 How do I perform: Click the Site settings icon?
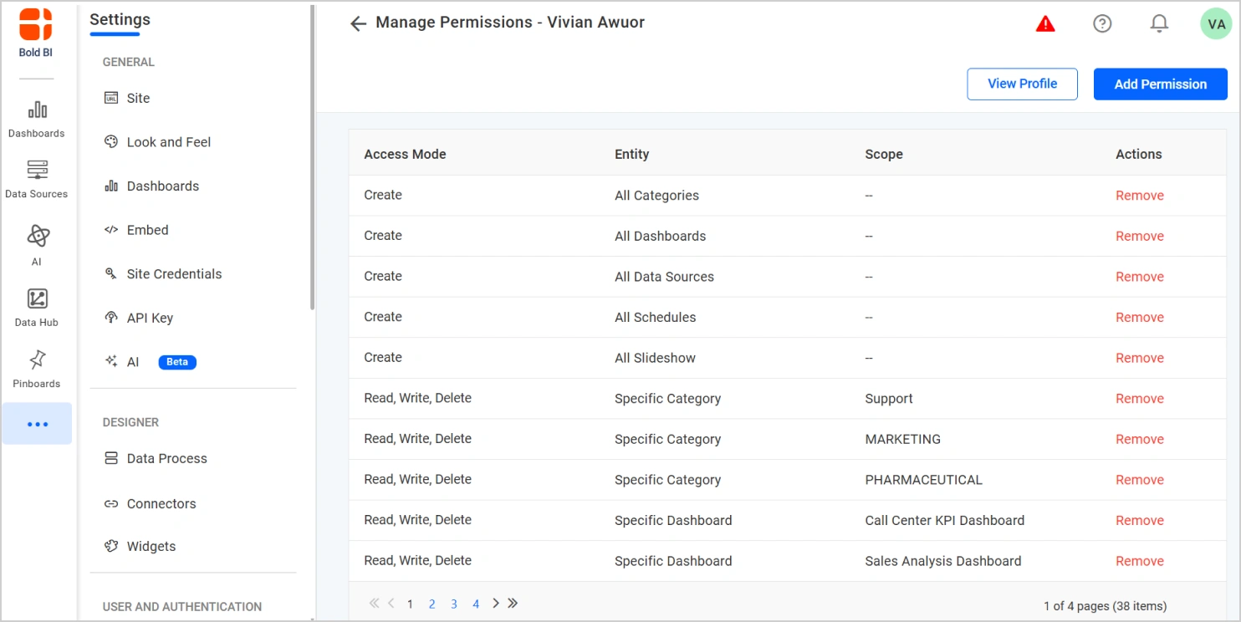[111, 98]
